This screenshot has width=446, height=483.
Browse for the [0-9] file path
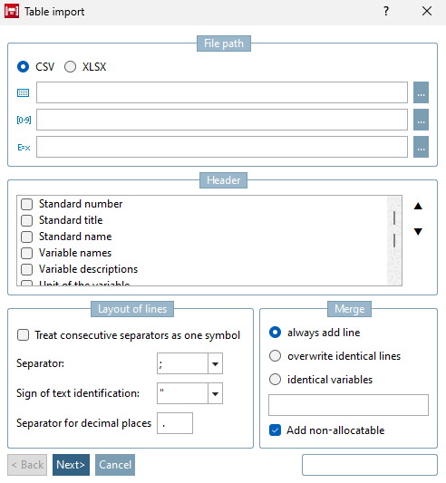pyautogui.click(x=421, y=120)
